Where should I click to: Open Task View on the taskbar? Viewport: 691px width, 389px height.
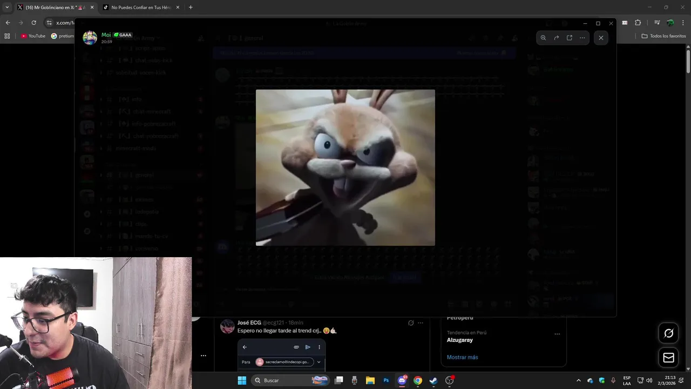[x=339, y=380]
